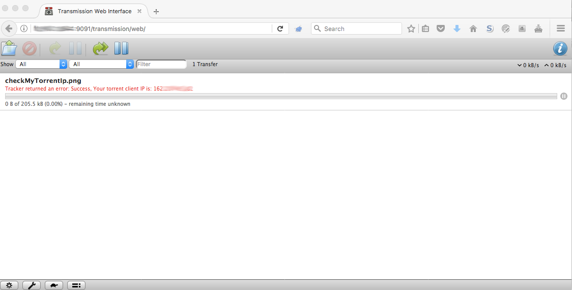Screen dimensions: 572x290
Task: Open the torrent inspector info icon
Action: pos(560,48)
